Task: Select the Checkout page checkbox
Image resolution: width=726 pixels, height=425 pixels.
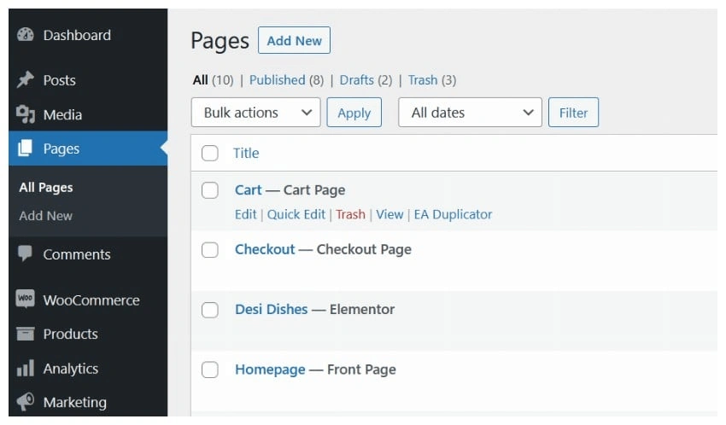Action: click(x=210, y=250)
